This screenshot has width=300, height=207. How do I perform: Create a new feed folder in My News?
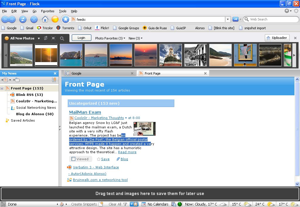(x=16, y=80)
